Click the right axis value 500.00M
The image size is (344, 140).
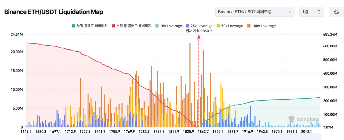329,60
